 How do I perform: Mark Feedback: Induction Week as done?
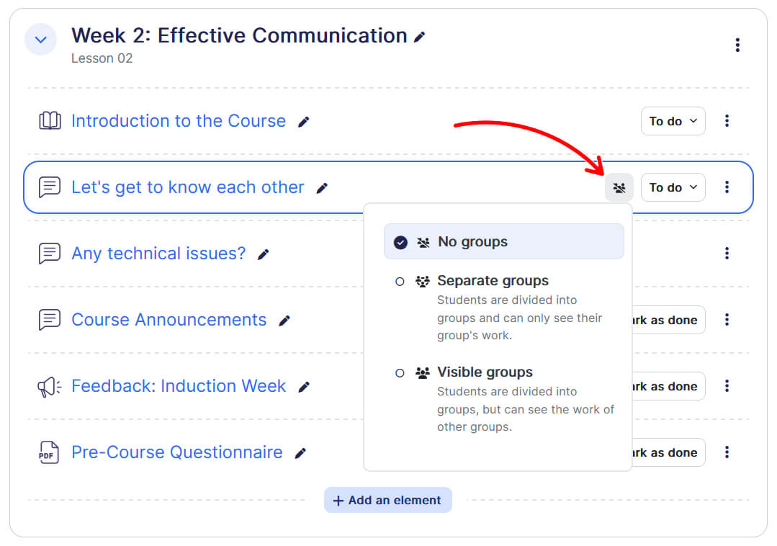click(666, 386)
